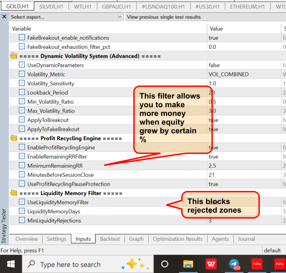Open File Explorer from the taskbar

188,264
